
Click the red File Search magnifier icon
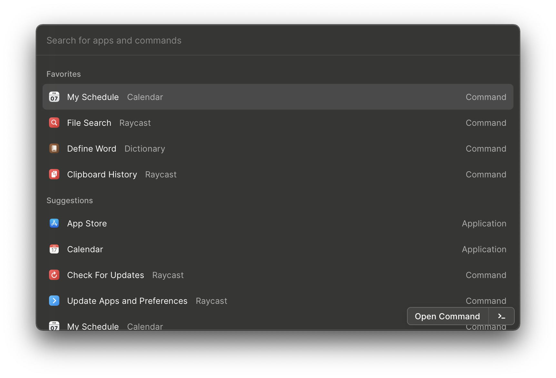54,123
